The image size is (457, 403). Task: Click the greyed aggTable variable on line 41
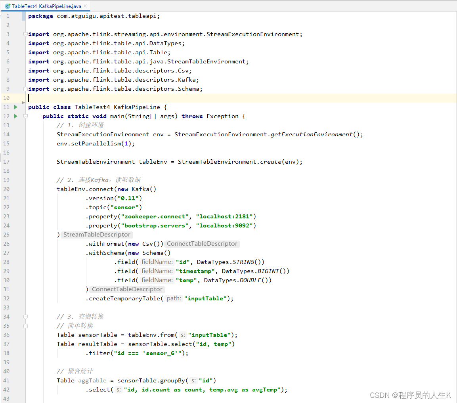(92, 380)
